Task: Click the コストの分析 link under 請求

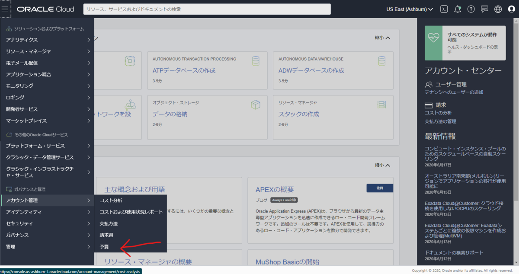Action: (438, 113)
